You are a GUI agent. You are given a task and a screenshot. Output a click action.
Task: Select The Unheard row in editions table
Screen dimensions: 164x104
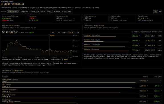(x=82, y=101)
